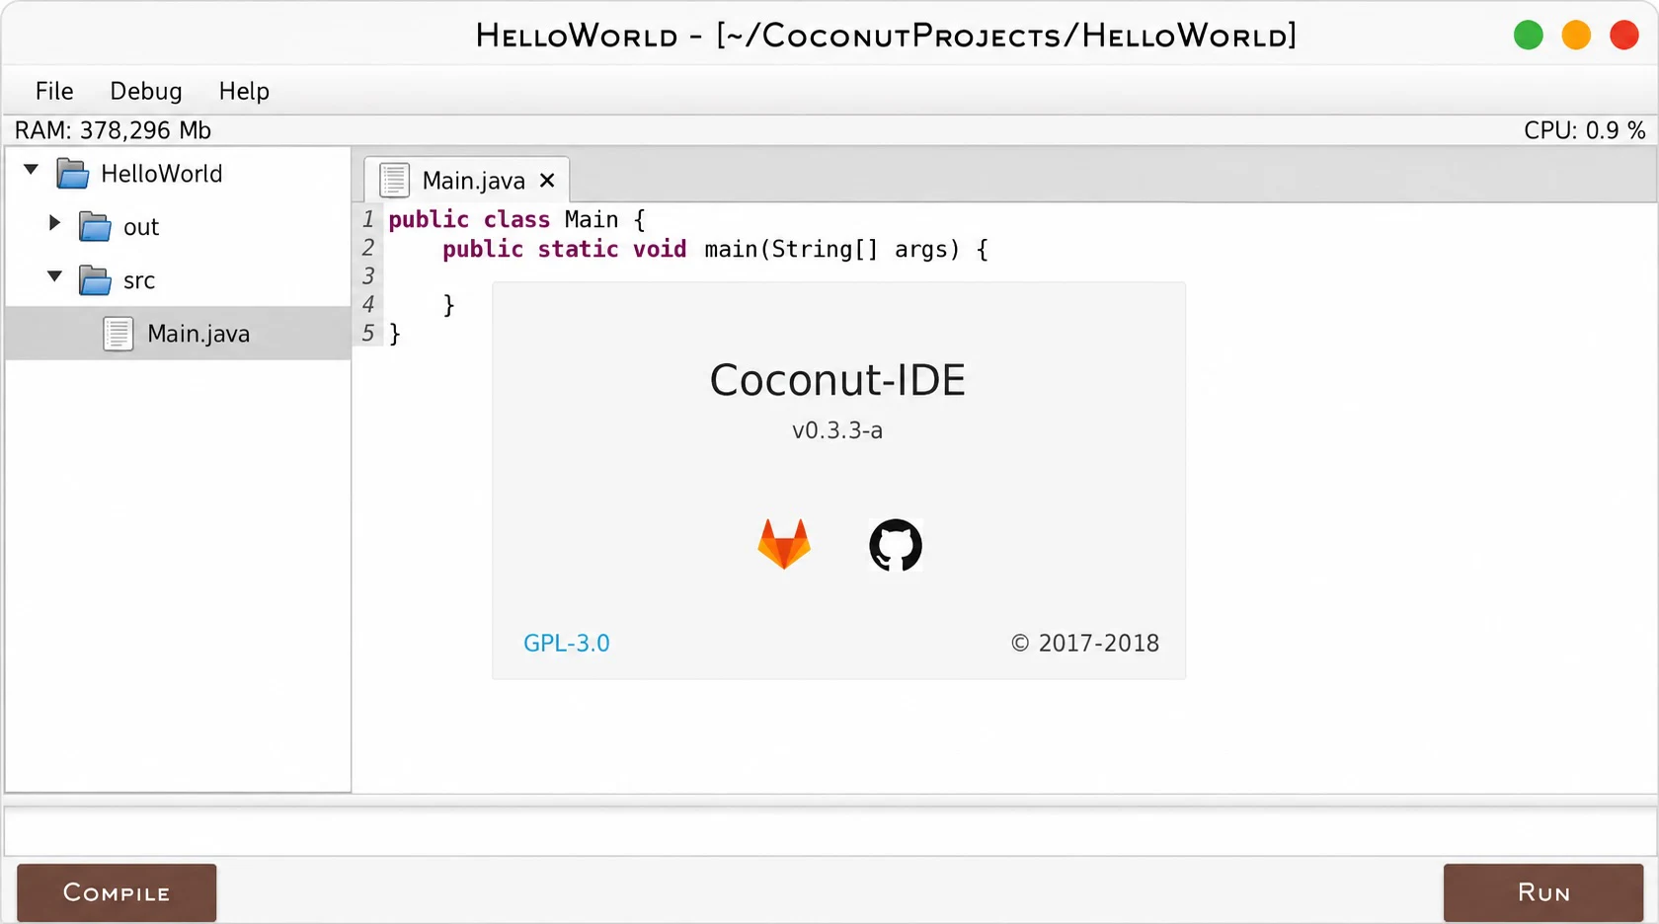
Task: Open the GitLab logo link
Action: [784, 544]
